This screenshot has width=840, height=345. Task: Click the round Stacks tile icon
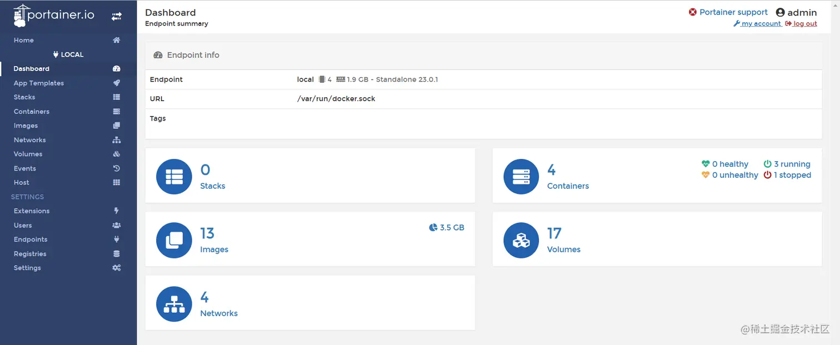[174, 177]
